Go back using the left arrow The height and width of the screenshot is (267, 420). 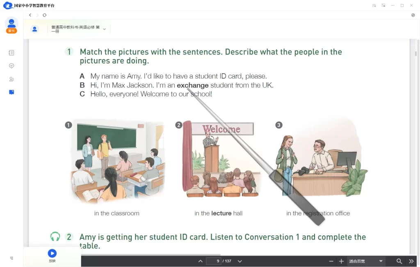click(30, 15)
